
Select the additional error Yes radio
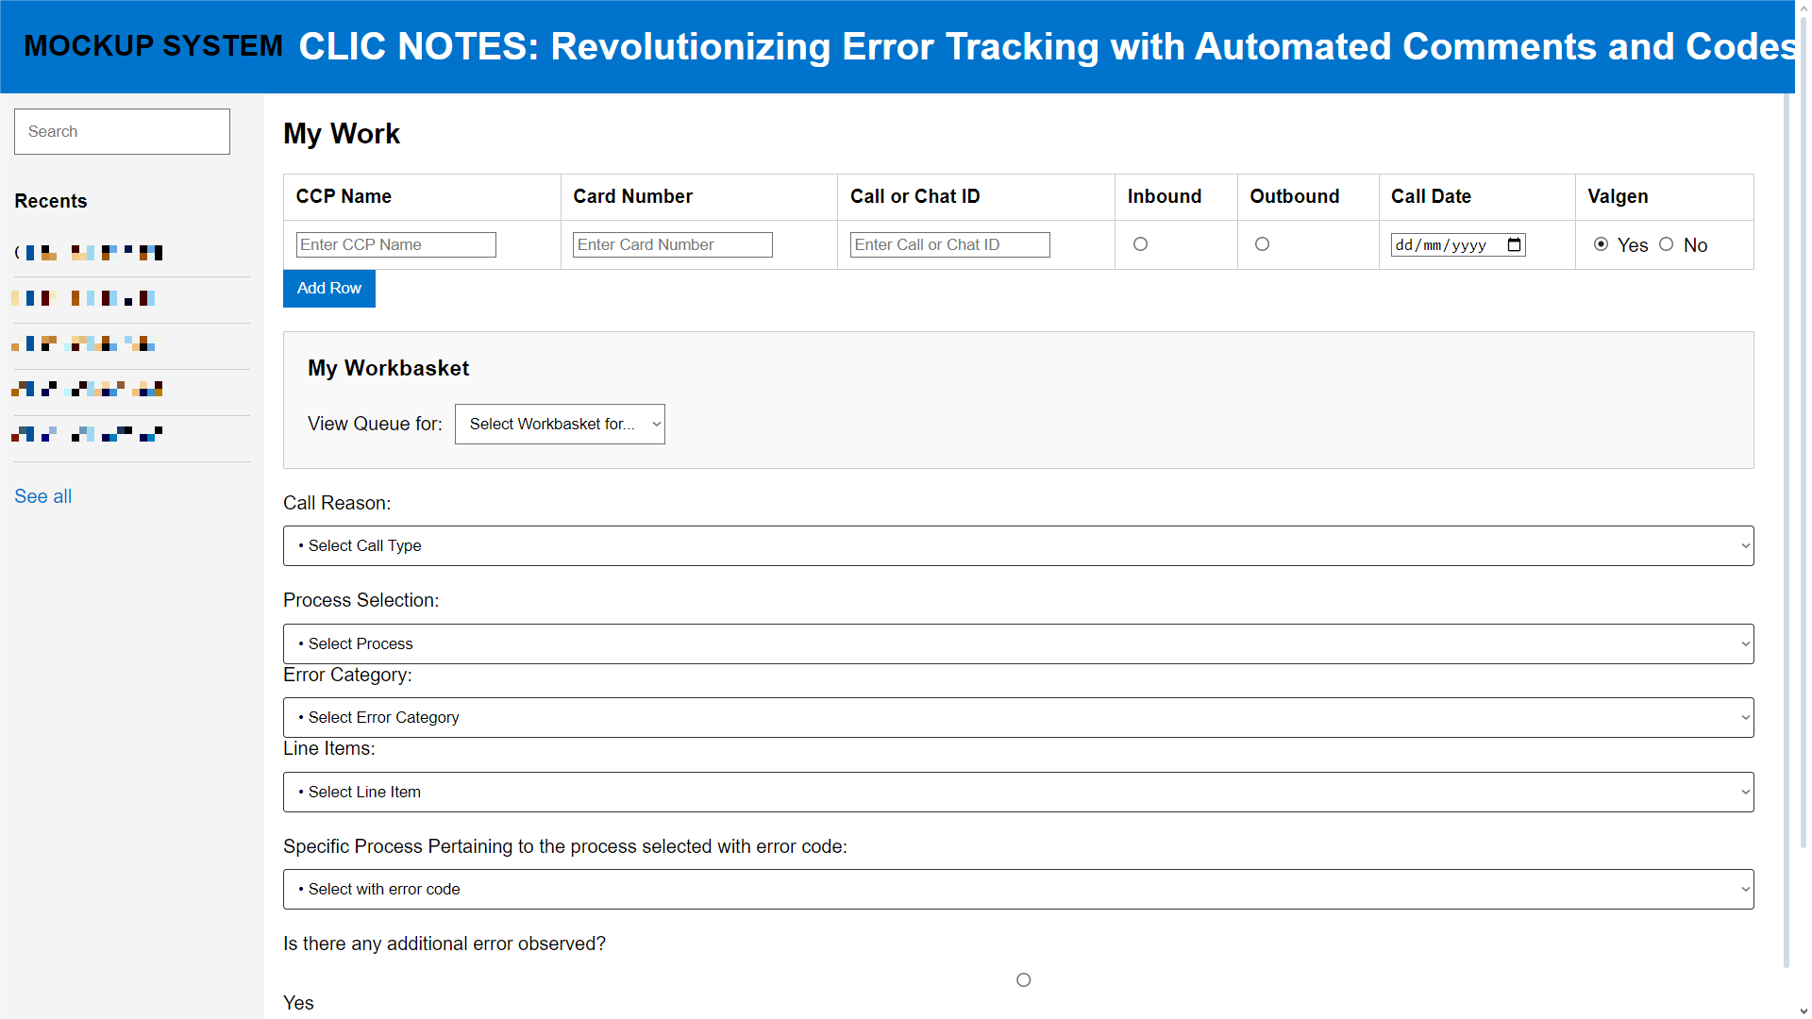pyautogui.click(x=1023, y=980)
